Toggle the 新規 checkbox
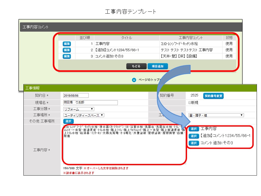Image resolution: width=261 pixels, height=196 pixels. (x=190, y=103)
